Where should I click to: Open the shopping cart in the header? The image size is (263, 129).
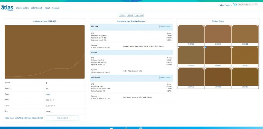click(235, 5)
